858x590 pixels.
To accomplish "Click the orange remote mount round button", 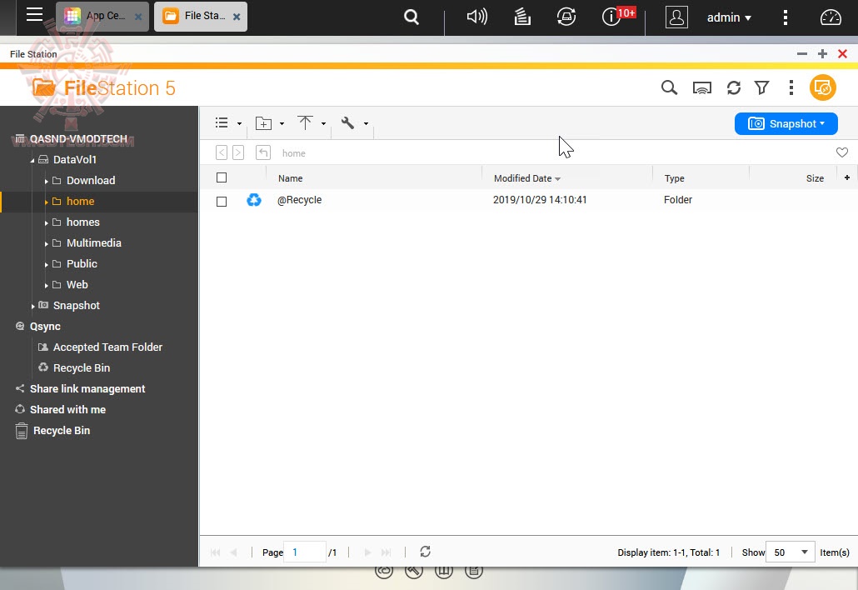I will pos(822,87).
